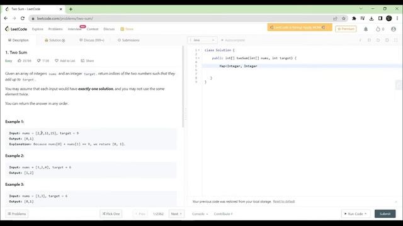Open the Interview nav item
Image resolution: width=403 pixels, height=226 pixels.
74,30
